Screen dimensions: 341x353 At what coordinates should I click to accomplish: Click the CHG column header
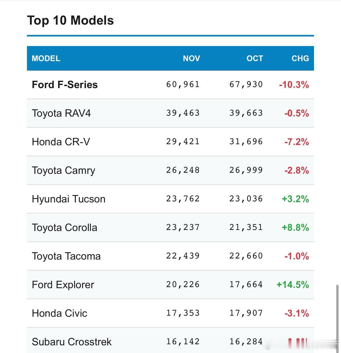300,58
